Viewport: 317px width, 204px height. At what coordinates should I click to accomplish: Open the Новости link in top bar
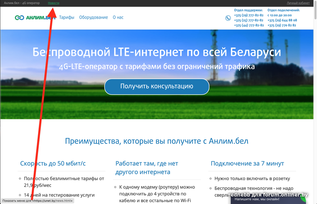pyautogui.click(x=53, y=3)
